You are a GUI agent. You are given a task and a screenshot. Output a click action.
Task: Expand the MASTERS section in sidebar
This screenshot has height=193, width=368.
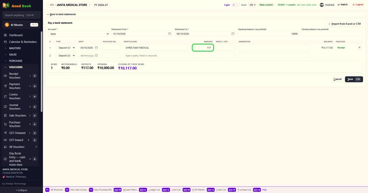(x=15, y=48)
